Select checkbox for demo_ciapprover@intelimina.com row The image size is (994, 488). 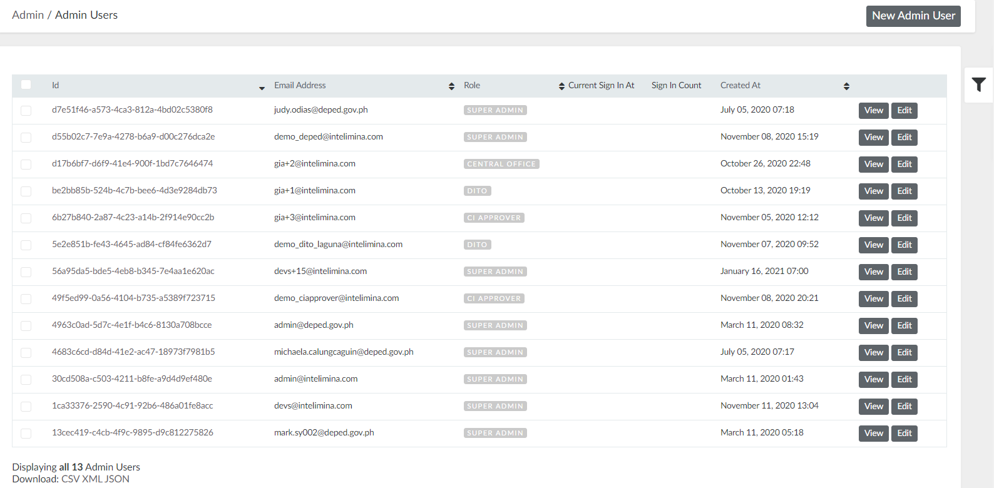(x=26, y=299)
